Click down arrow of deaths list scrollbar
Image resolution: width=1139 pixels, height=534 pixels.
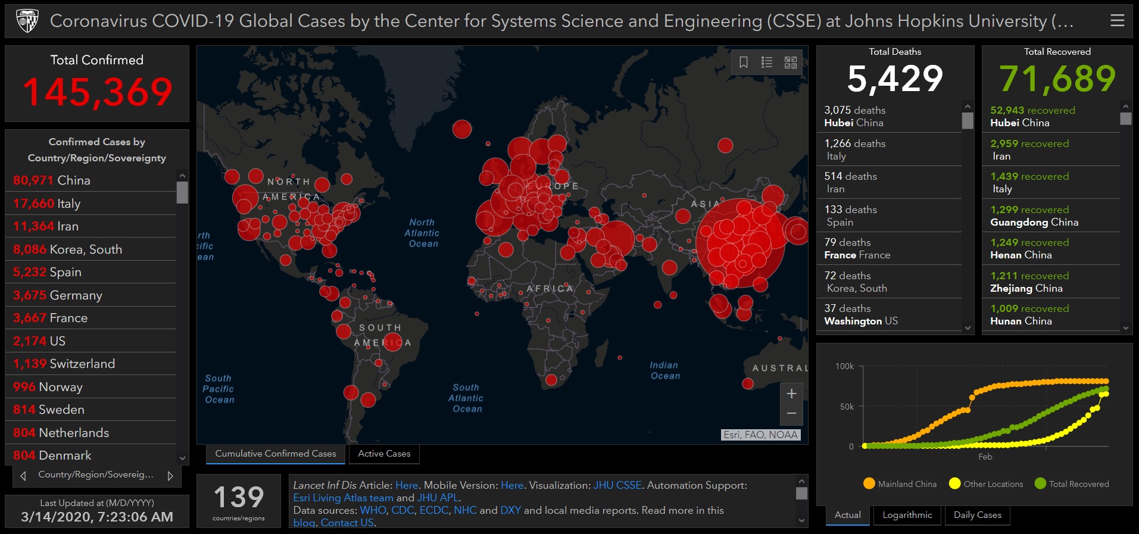point(968,327)
